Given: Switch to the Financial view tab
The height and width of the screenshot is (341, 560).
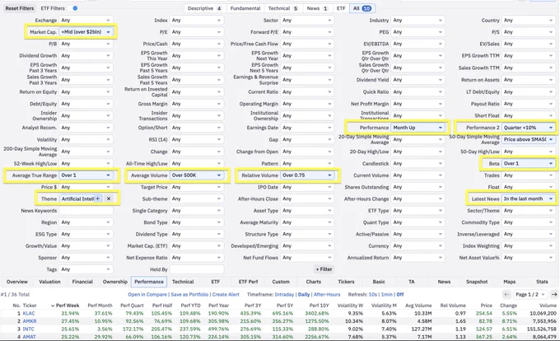Looking at the screenshot, I should pos(82,282).
